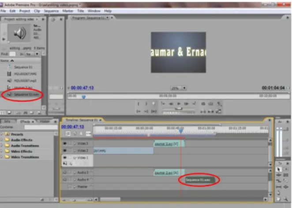Open the Marker menu

click(68, 11)
